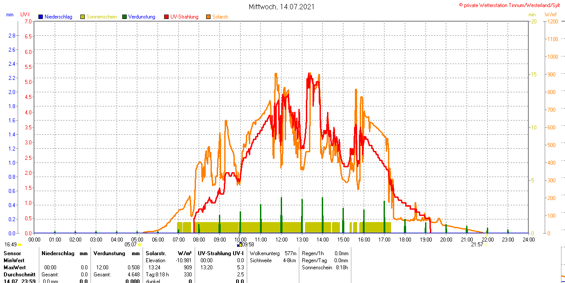The image size is (565, 283).
Task: Click the sunset marker icon at 21:57
Action: click(486, 244)
